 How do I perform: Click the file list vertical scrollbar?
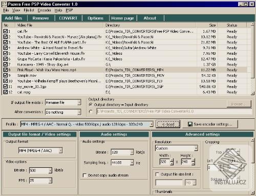point(252,59)
